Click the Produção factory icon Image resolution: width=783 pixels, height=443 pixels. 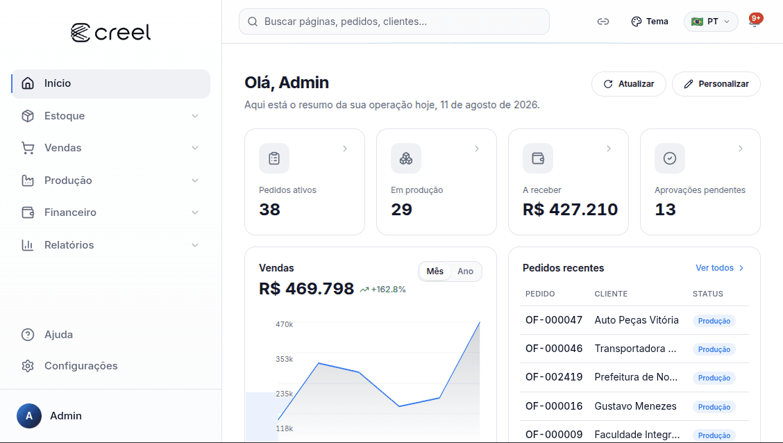click(x=28, y=181)
